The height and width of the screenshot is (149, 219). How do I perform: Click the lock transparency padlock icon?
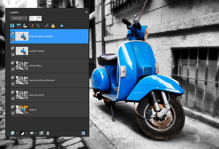pyautogui.click(x=53, y=26)
